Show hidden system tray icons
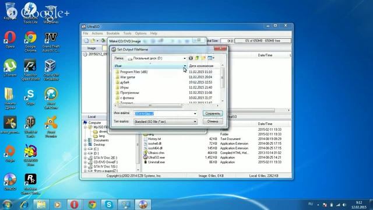 318,205
